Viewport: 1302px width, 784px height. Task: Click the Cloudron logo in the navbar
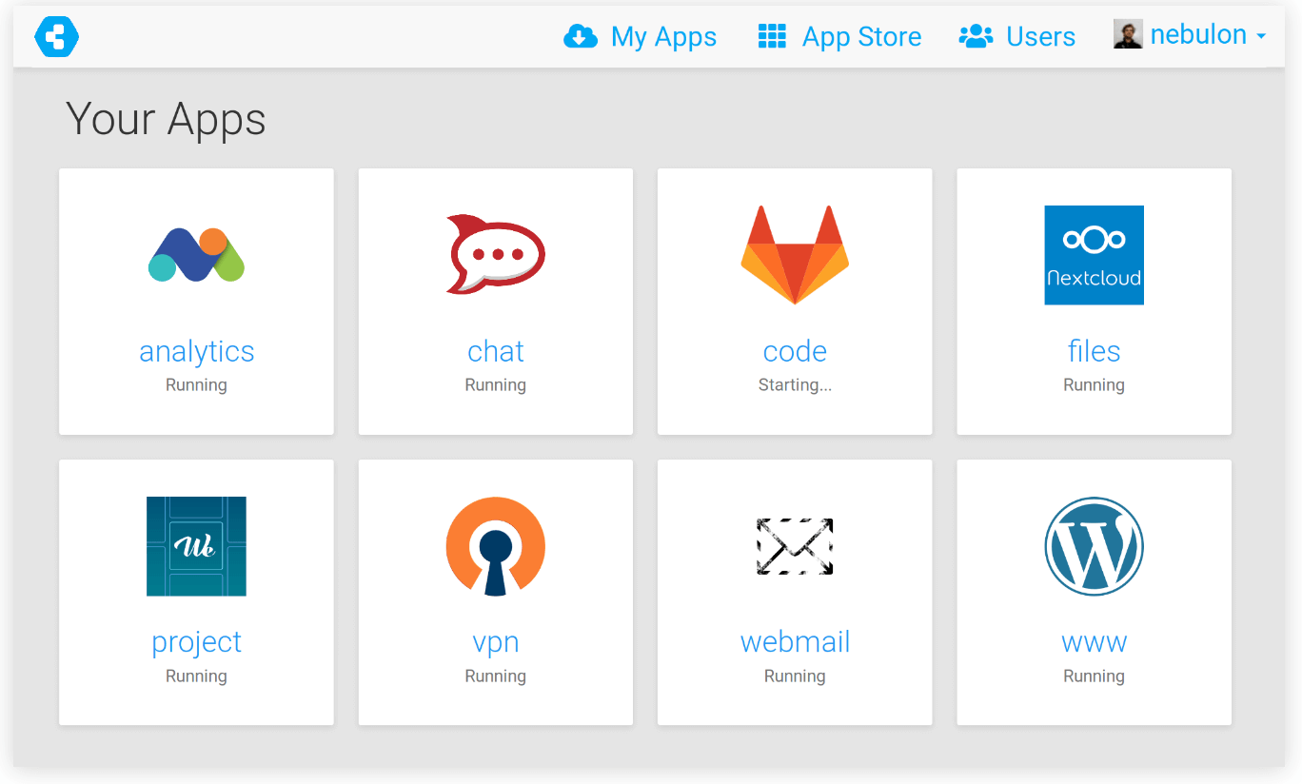click(55, 36)
